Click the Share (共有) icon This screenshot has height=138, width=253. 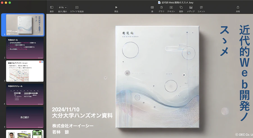coord(238,7)
